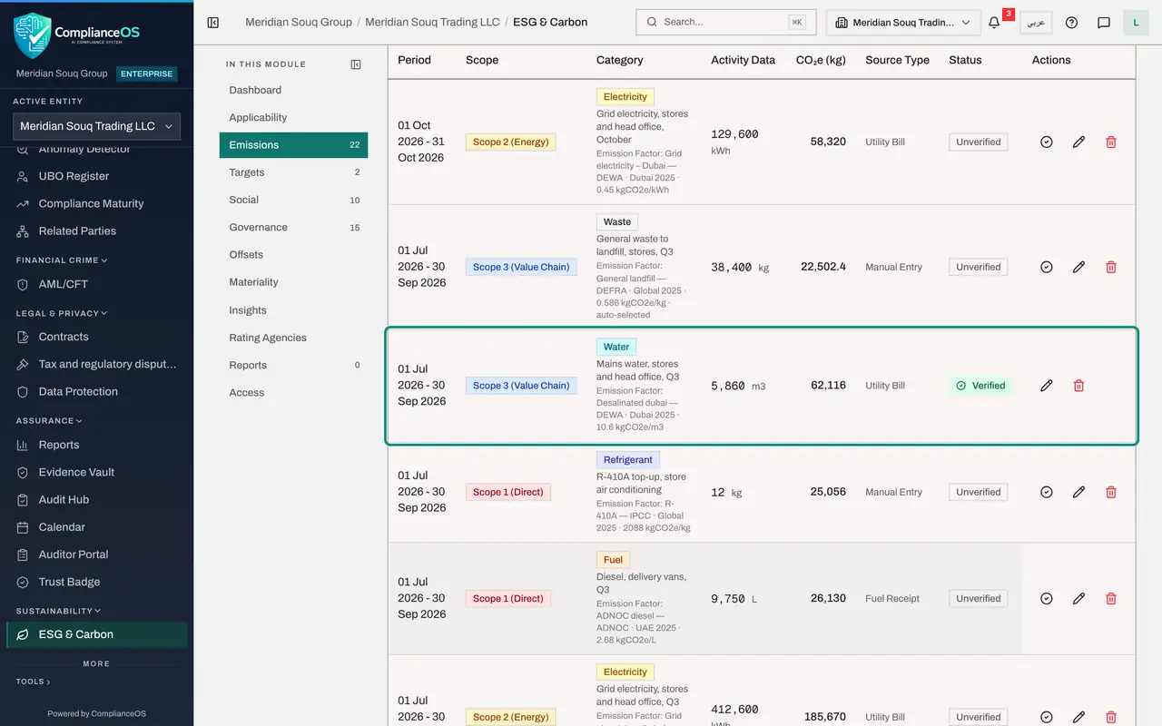Image resolution: width=1162 pixels, height=726 pixels.
Task: Collapse the In This Module panel
Action: click(356, 64)
